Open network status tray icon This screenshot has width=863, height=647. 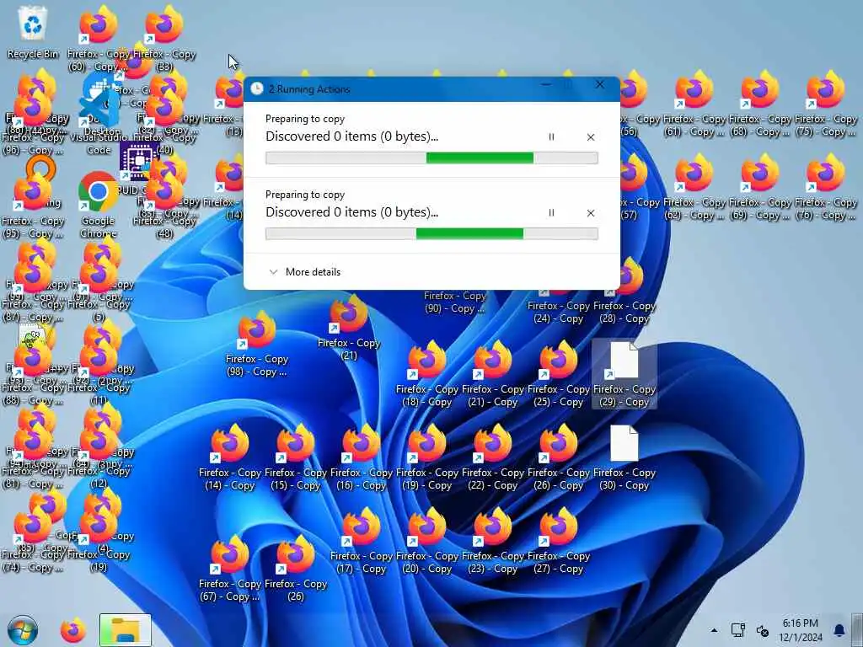pyautogui.click(x=738, y=630)
